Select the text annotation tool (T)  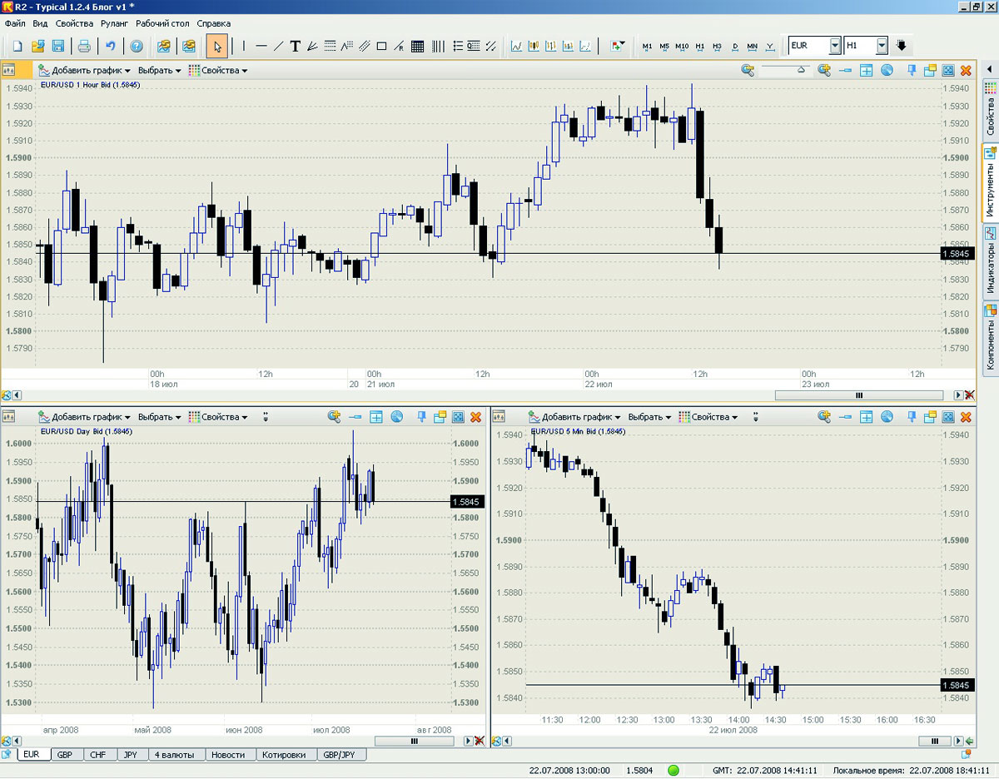[295, 46]
